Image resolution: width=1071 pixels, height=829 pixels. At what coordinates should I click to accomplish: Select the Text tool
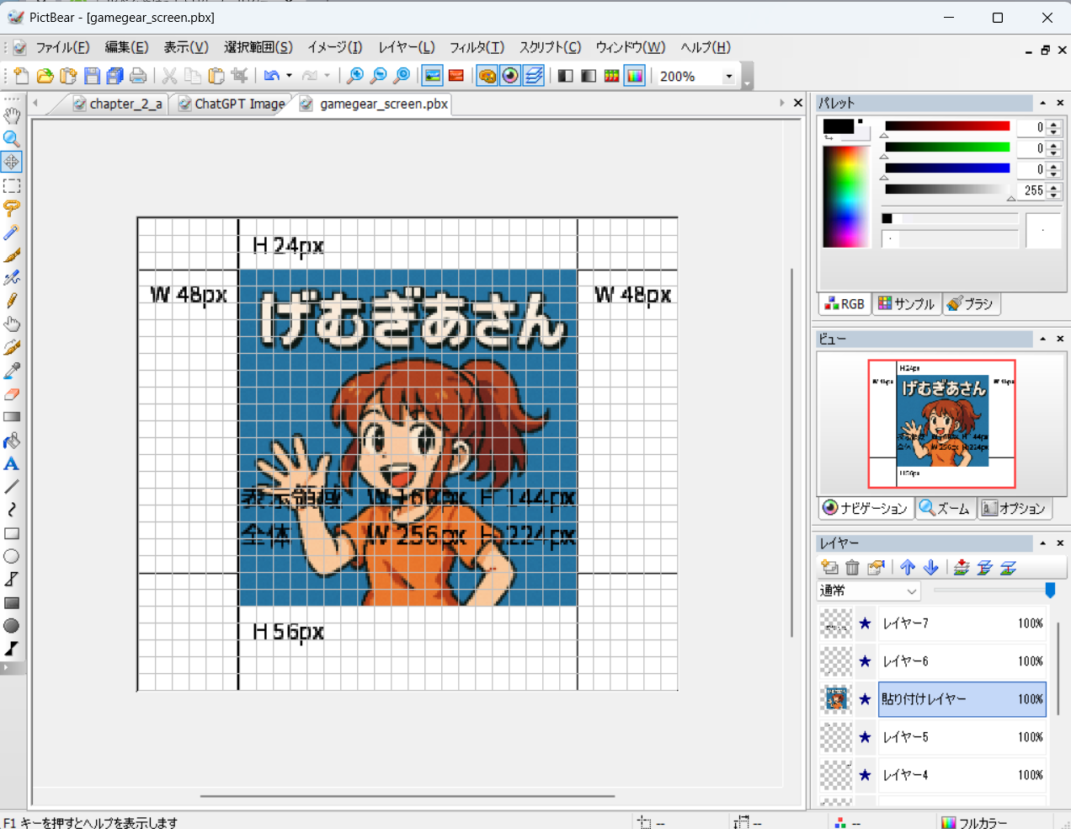pos(12,463)
